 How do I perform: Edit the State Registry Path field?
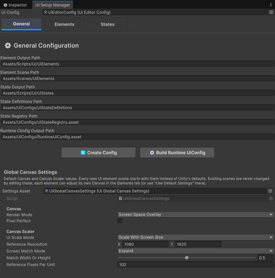[x=137, y=122]
